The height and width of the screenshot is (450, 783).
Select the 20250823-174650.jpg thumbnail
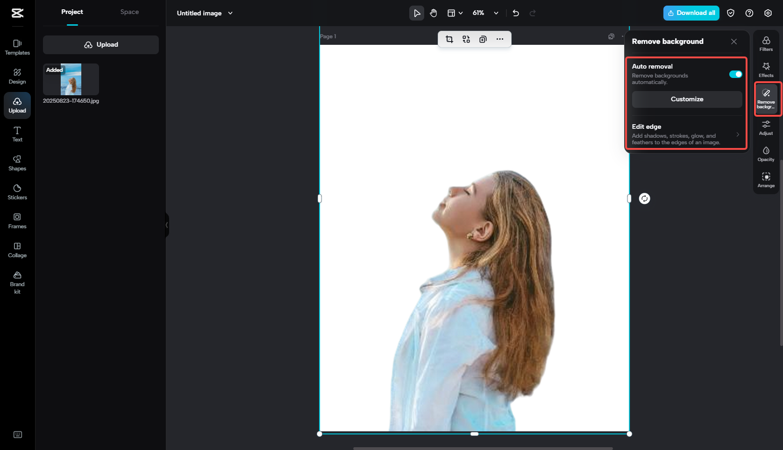coord(71,79)
